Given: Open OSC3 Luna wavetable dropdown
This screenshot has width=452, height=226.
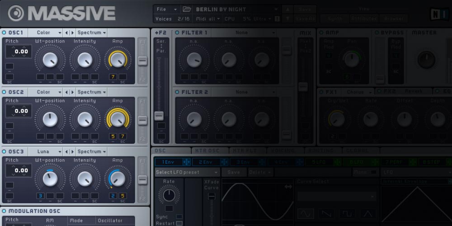Looking at the screenshot, I should (x=46, y=151).
